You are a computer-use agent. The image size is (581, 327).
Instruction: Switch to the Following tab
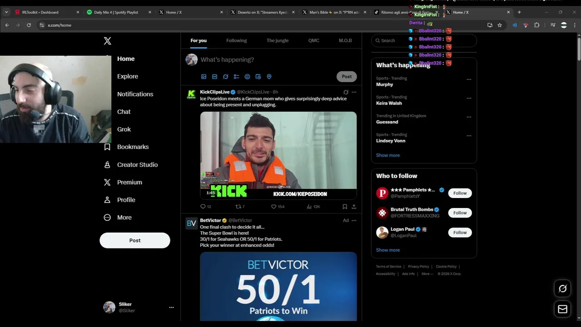(x=236, y=40)
